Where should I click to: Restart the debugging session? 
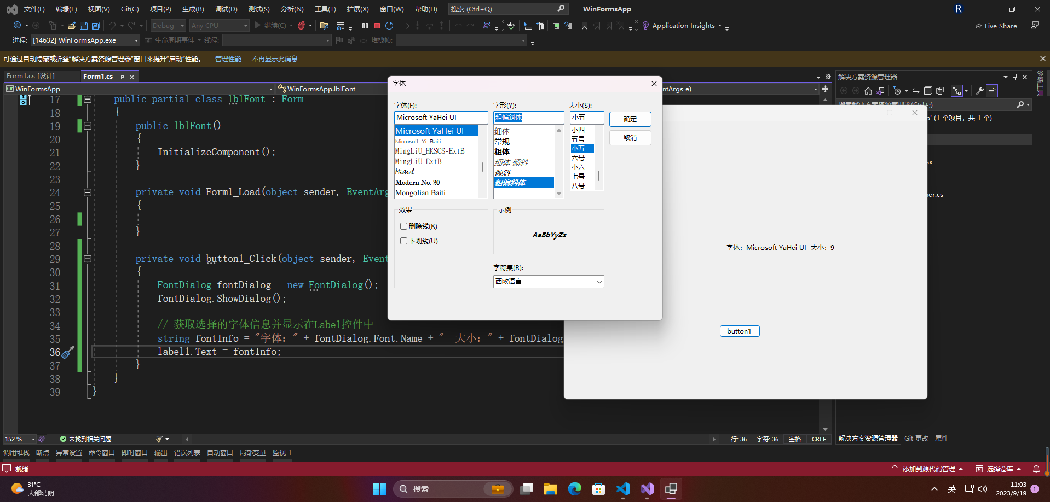coord(389,26)
